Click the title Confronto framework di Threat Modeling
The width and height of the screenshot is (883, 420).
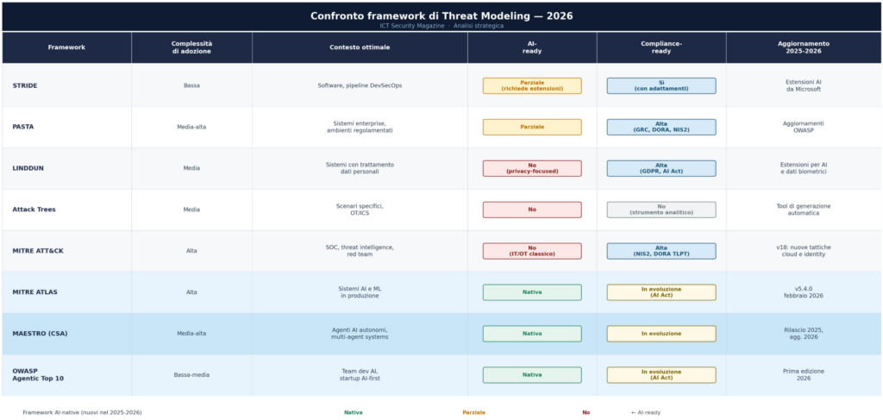[x=441, y=16]
